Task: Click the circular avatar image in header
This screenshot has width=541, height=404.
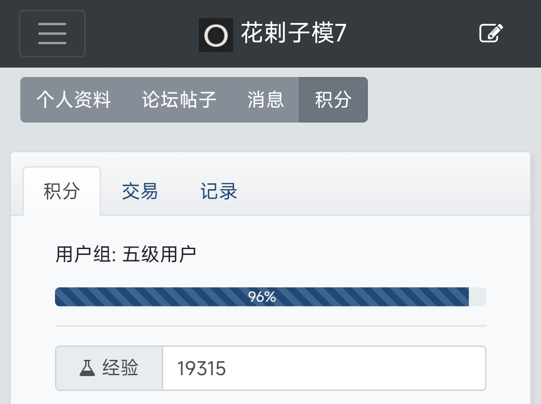Action: click(216, 35)
